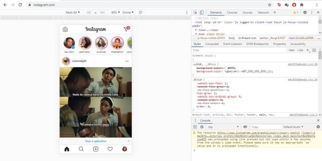322x161 pixels.
Task: Click the warning count indicator
Action: click(296, 12)
